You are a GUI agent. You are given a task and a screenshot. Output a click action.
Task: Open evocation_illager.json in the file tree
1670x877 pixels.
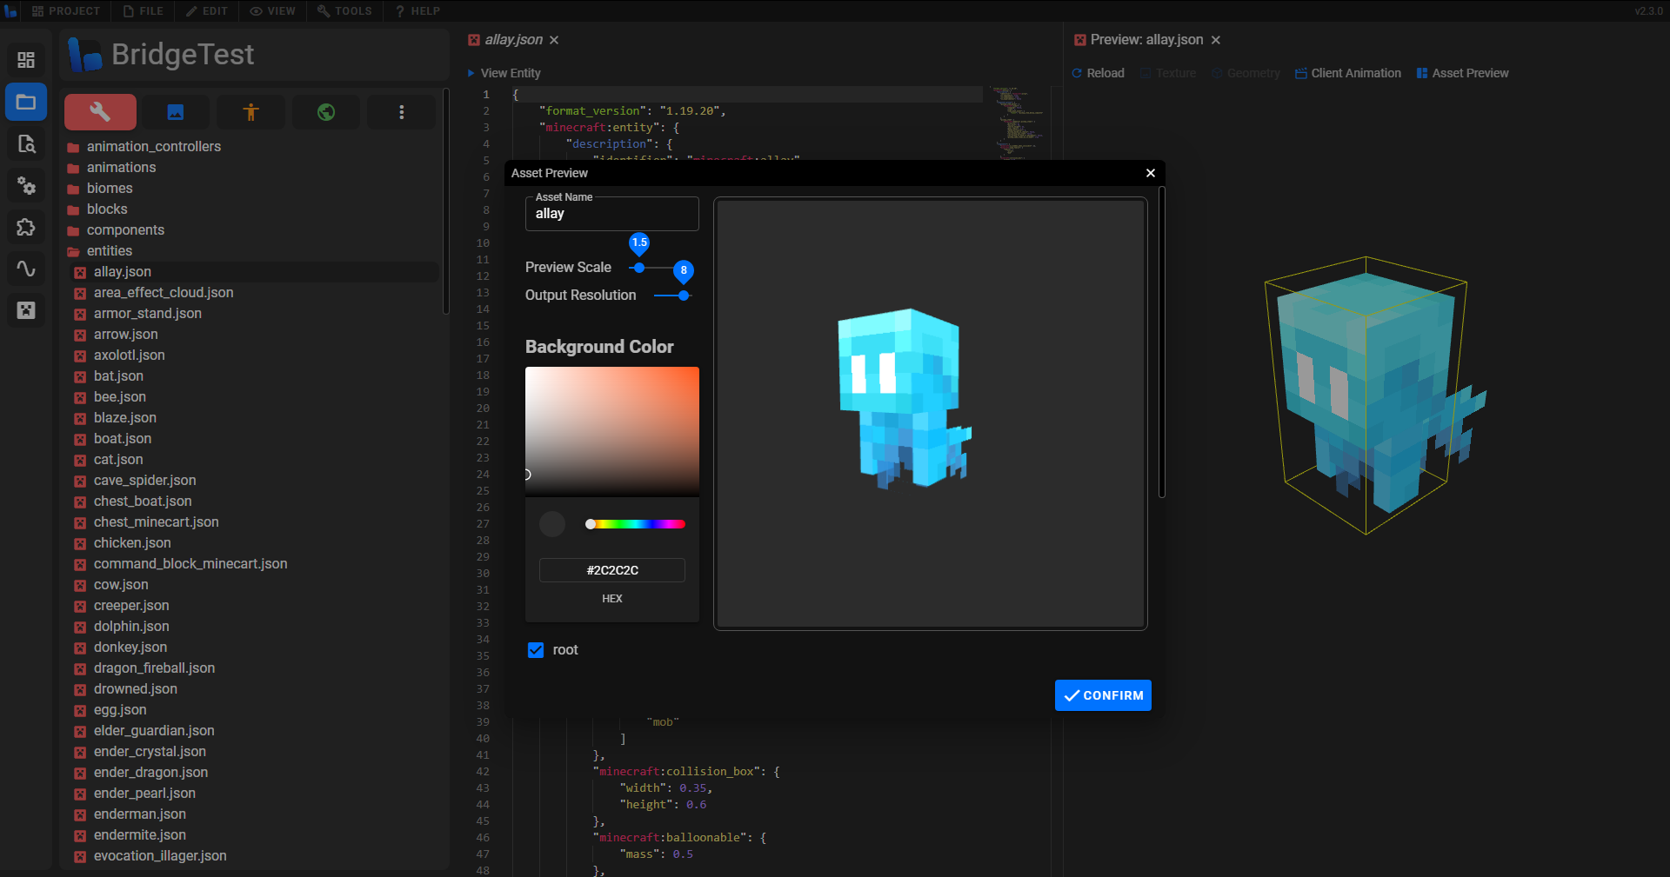159,856
